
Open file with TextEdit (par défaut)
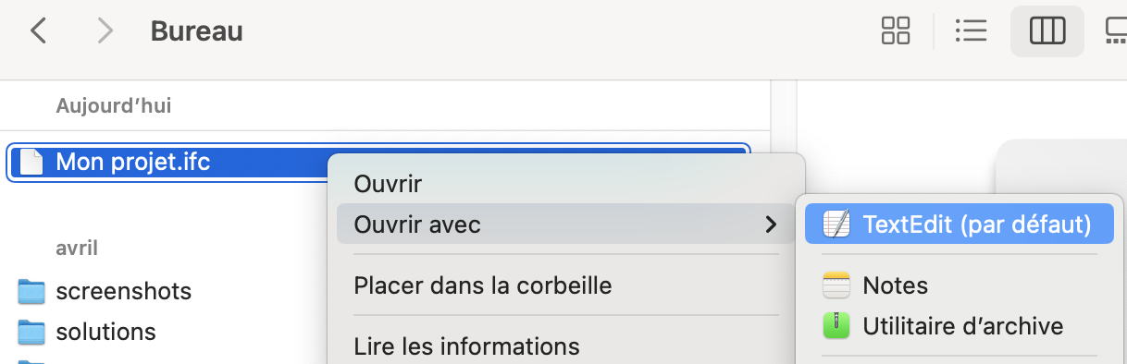coord(960,224)
